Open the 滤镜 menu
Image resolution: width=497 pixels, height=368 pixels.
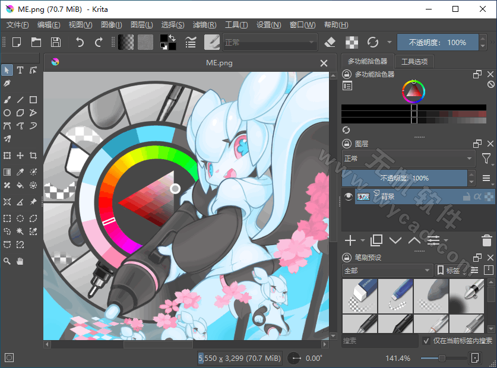point(204,24)
